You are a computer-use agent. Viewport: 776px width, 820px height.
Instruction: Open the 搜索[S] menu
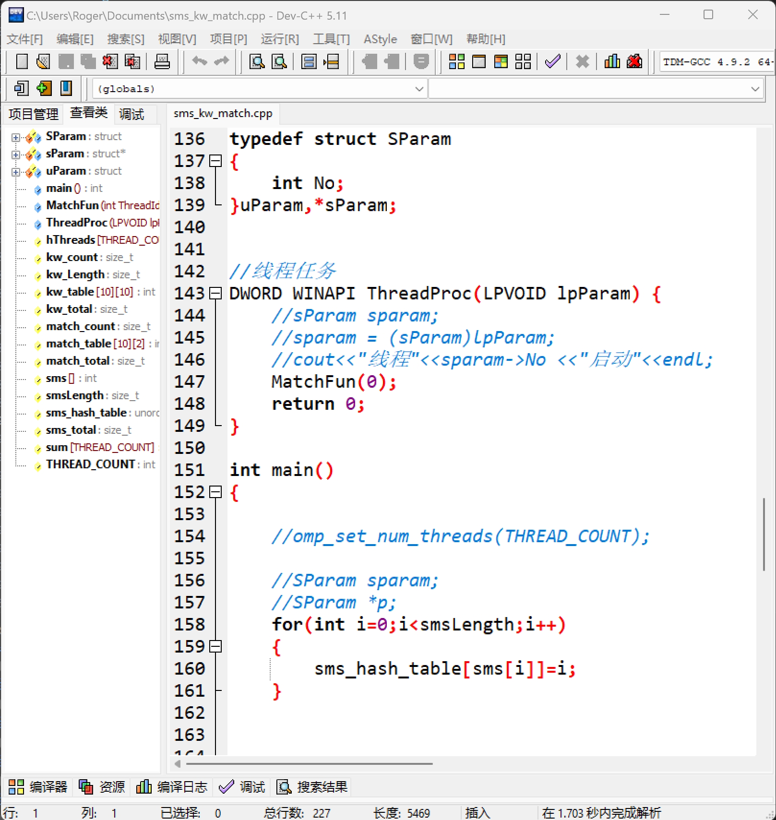[126, 39]
